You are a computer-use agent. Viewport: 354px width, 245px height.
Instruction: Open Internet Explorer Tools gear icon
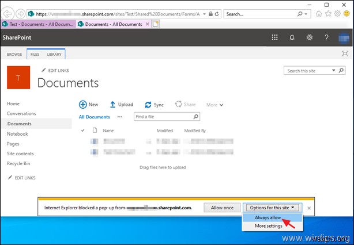[337, 14]
